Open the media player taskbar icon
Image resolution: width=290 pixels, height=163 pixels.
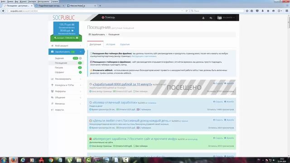32,160
